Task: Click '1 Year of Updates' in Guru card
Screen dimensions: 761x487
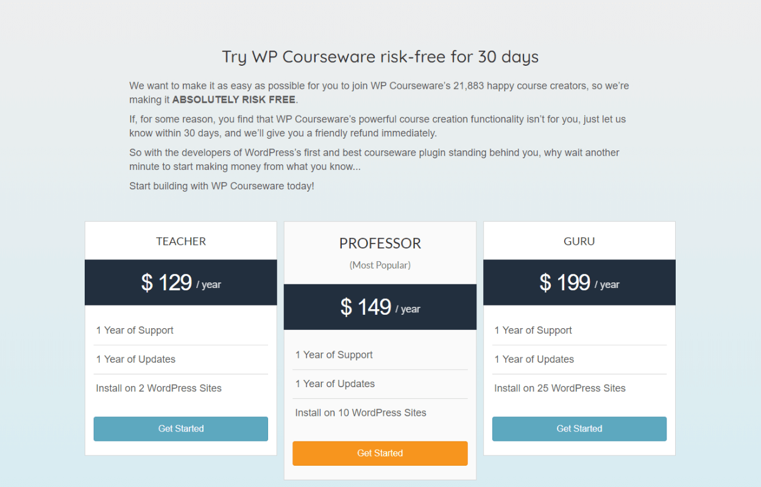Action: 534,360
